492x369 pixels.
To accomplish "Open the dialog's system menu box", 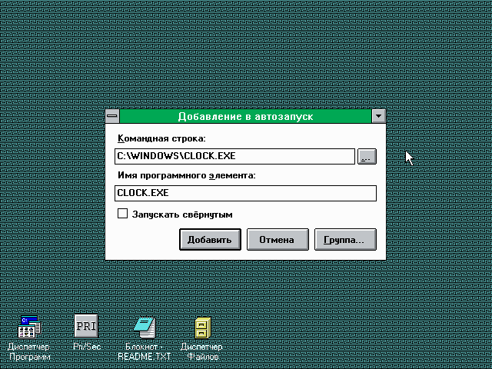I will pos(113,117).
